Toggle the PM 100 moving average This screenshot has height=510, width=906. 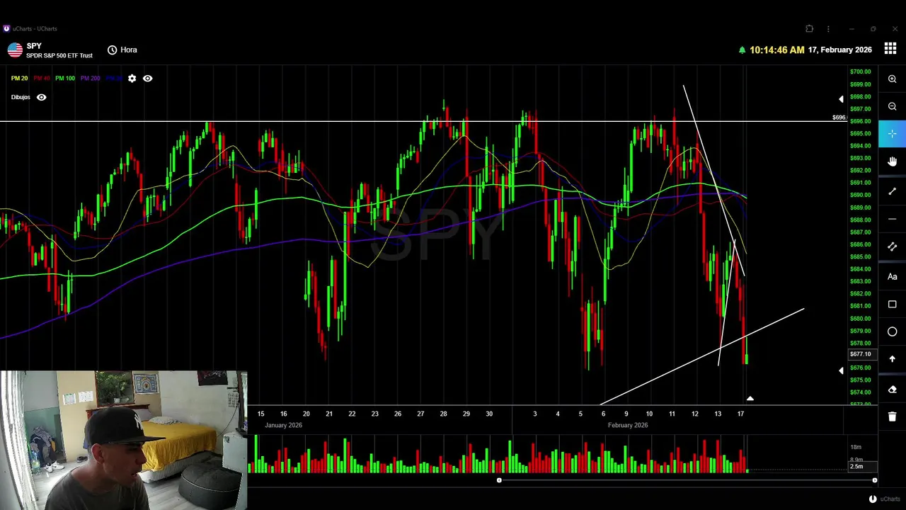[x=65, y=79]
